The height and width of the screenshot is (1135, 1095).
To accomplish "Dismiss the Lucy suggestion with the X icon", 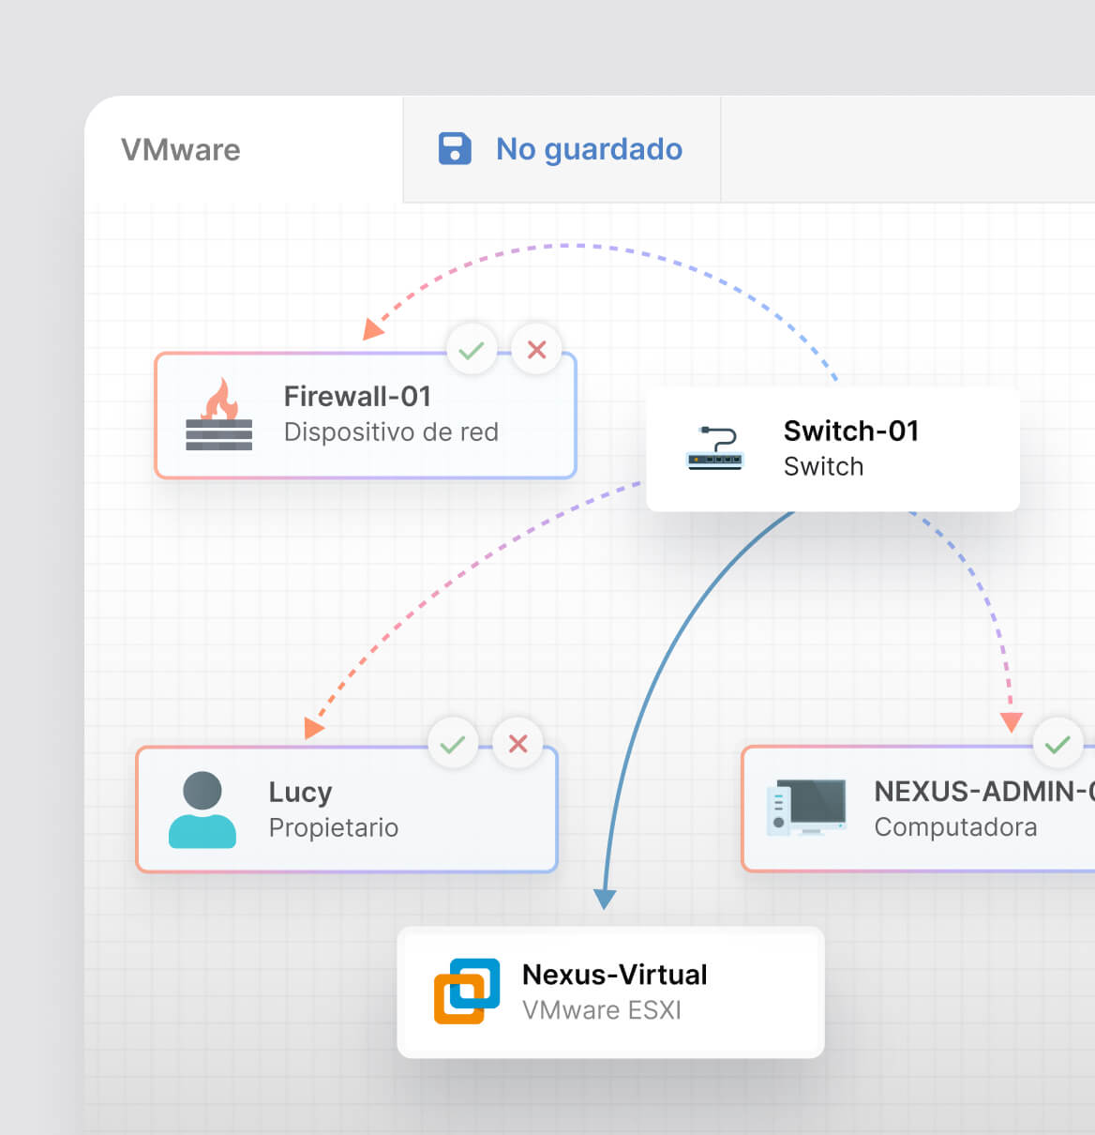I will pyautogui.click(x=517, y=743).
